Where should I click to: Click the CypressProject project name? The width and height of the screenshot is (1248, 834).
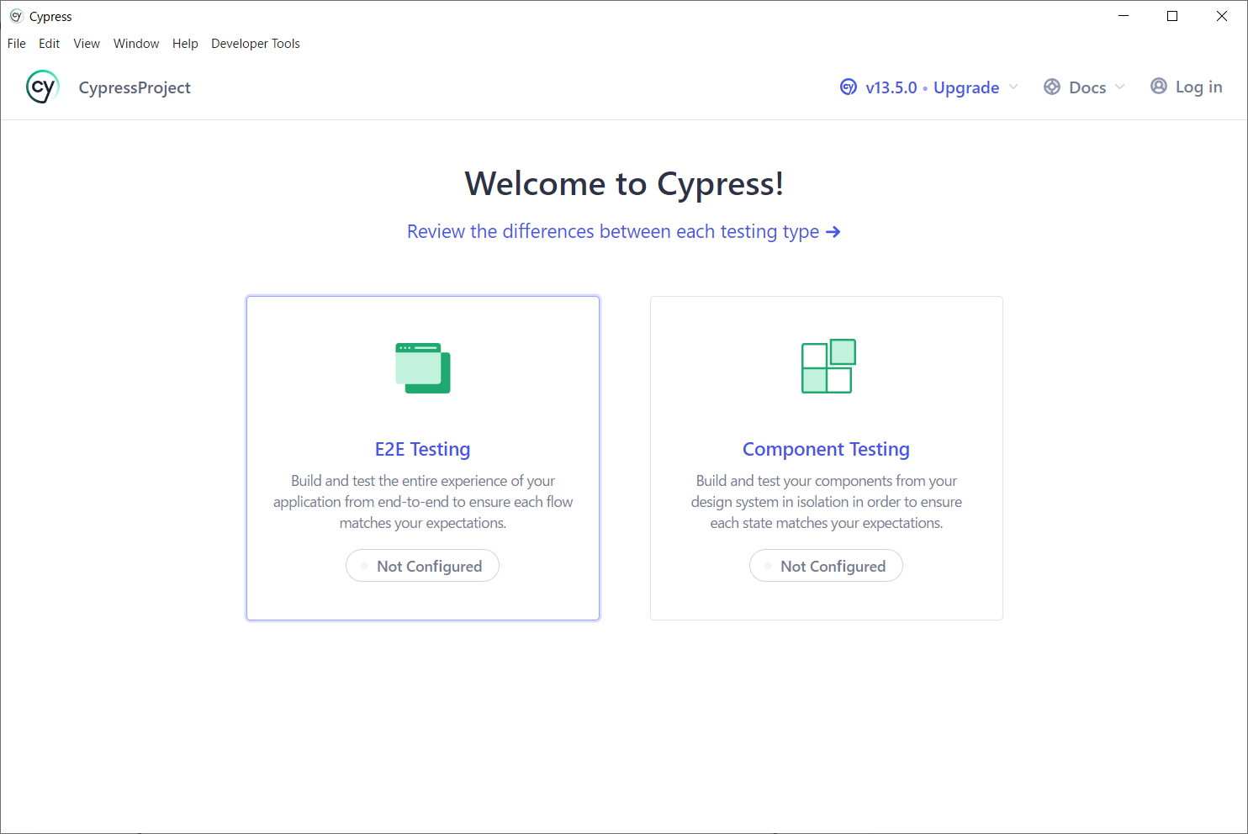click(135, 87)
